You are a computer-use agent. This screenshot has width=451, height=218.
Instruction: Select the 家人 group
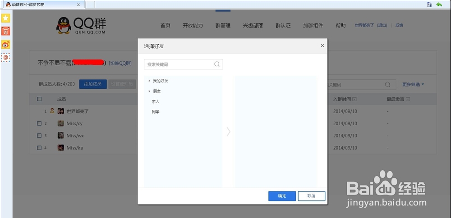pos(156,101)
